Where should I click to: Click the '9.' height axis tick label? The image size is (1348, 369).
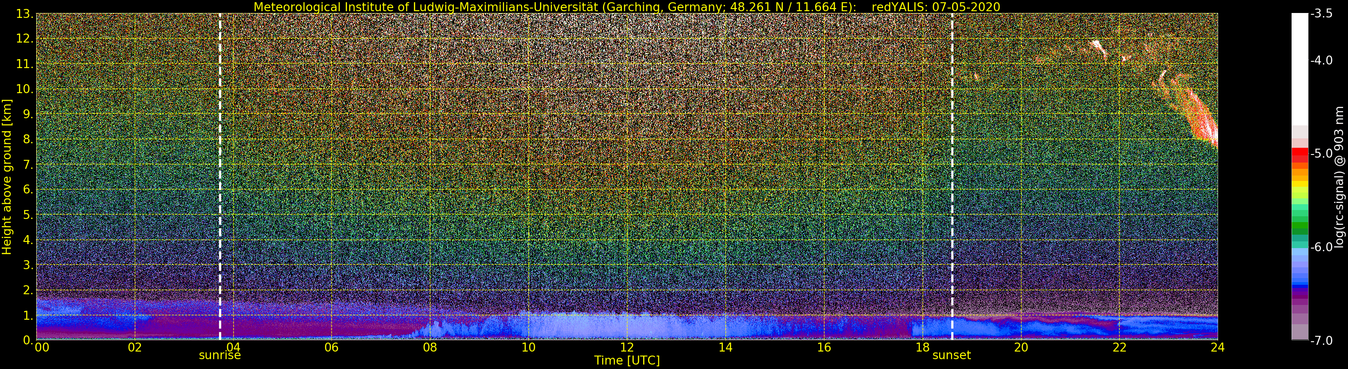[28, 114]
